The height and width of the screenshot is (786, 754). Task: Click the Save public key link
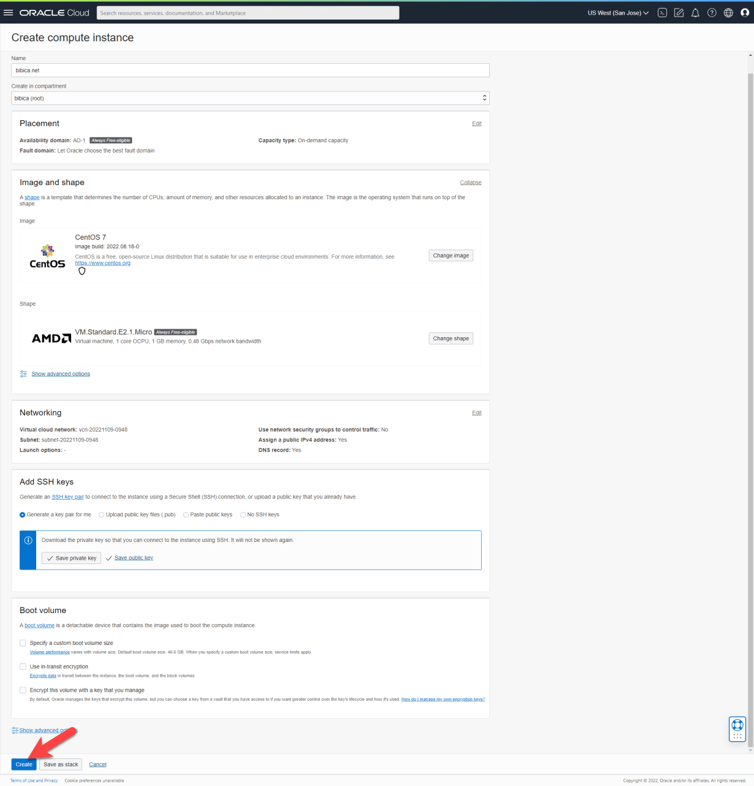134,558
